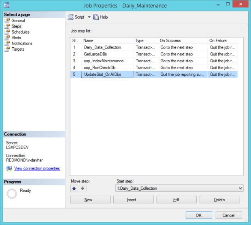
Task: Select the Alerts page icon
Action: point(7,38)
